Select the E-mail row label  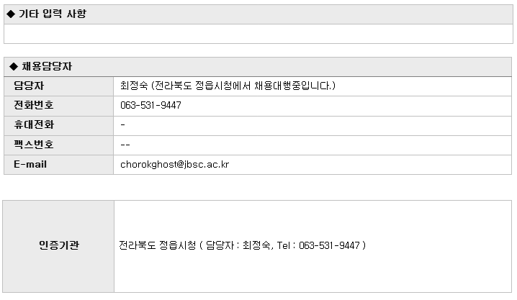30,164
